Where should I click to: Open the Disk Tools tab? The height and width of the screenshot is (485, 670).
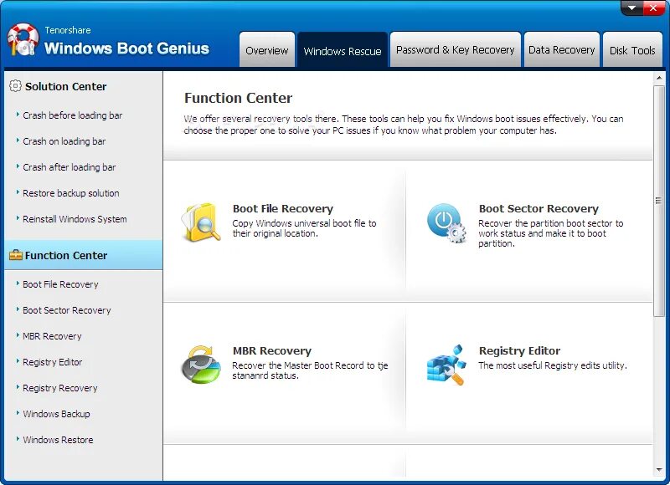[633, 50]
